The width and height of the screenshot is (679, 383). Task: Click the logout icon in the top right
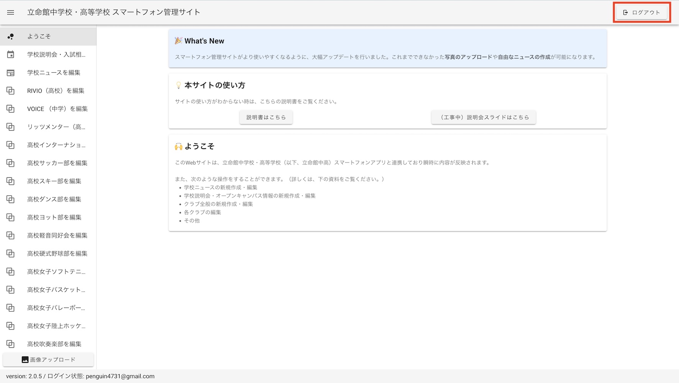625,12
